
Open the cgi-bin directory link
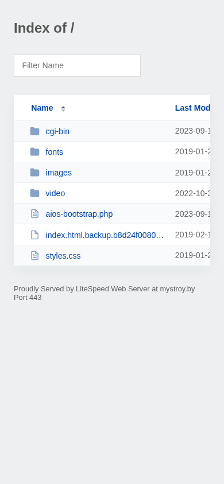57,131
